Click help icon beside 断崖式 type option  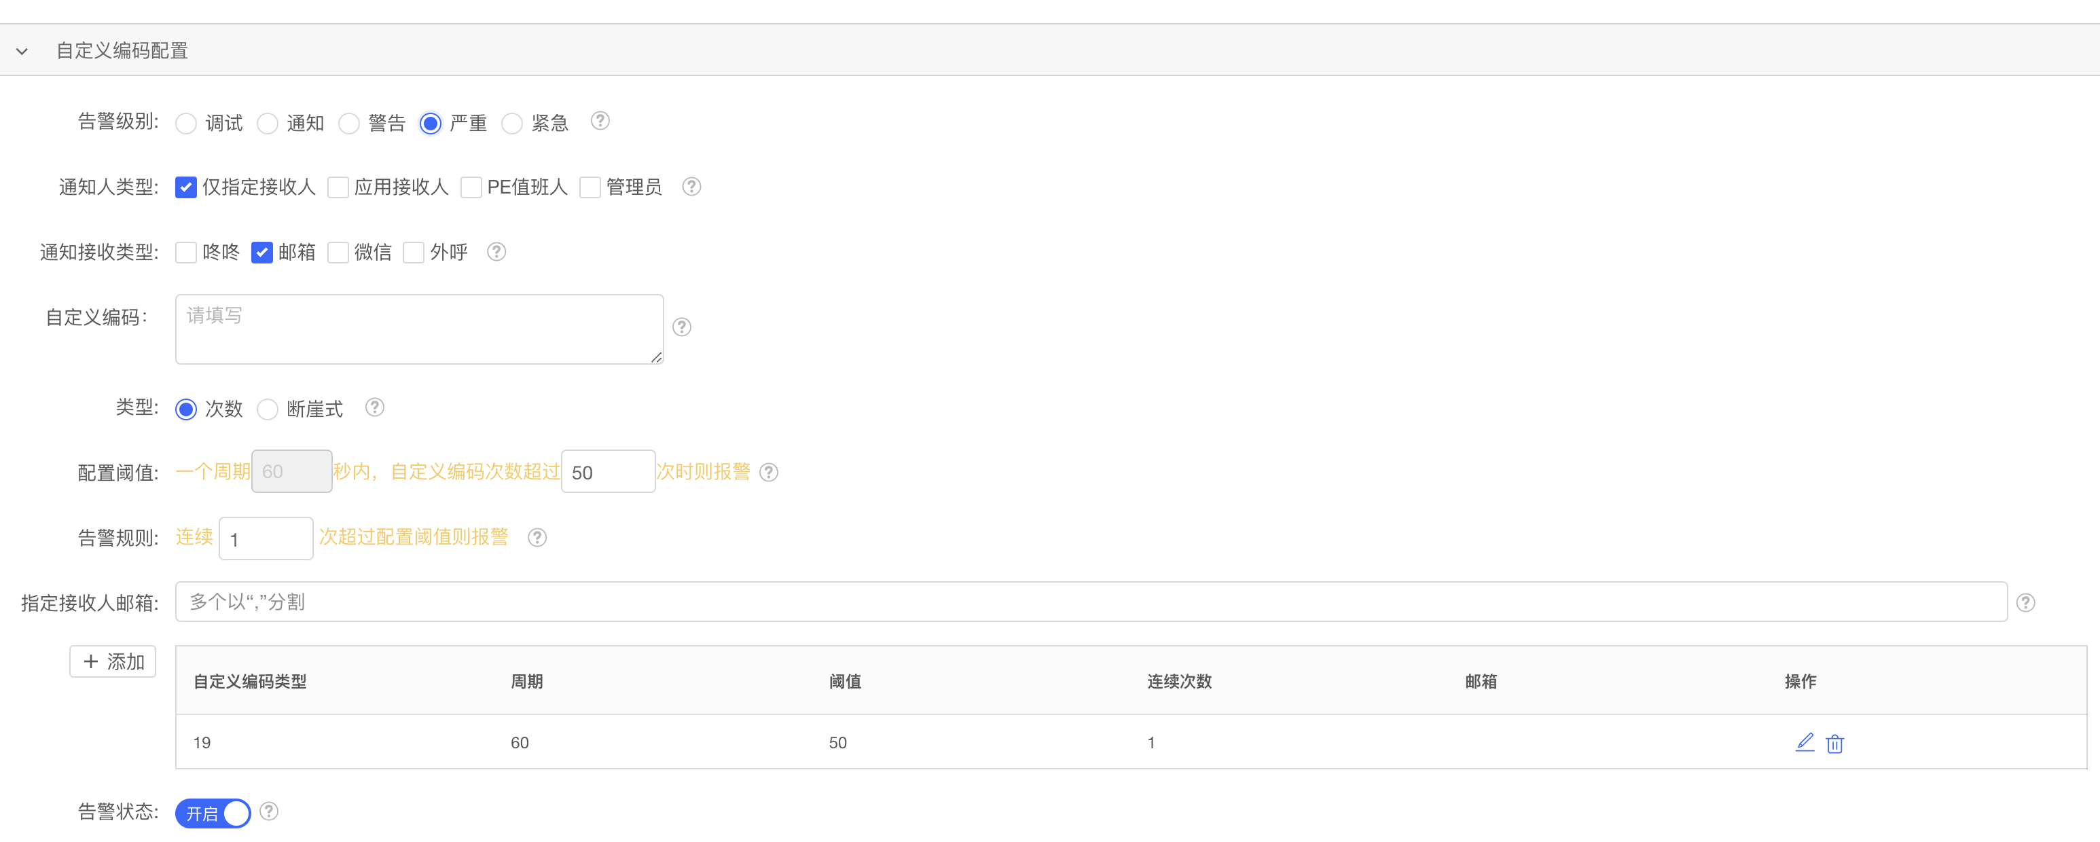coord(374,407)
